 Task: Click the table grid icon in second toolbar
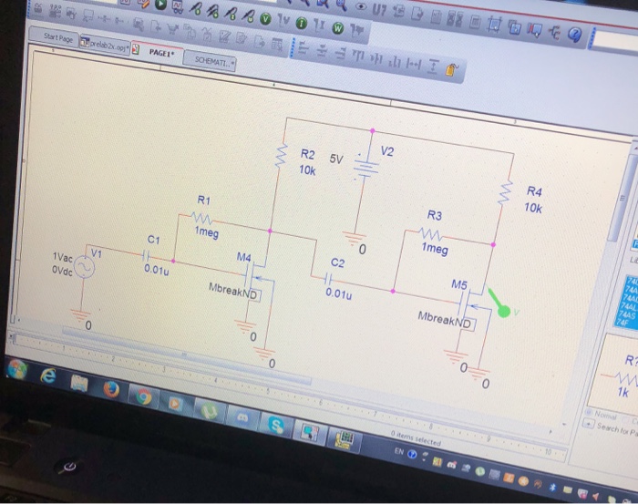click(277, 44)
